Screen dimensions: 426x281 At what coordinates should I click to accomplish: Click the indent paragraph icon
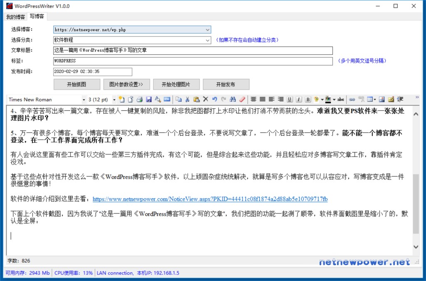click(x=400, y=99)
